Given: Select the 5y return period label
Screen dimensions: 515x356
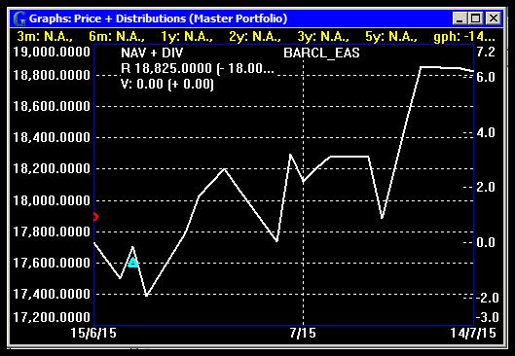Looking at the screenshot, I should pyautogui.click(x=391, y=36).
